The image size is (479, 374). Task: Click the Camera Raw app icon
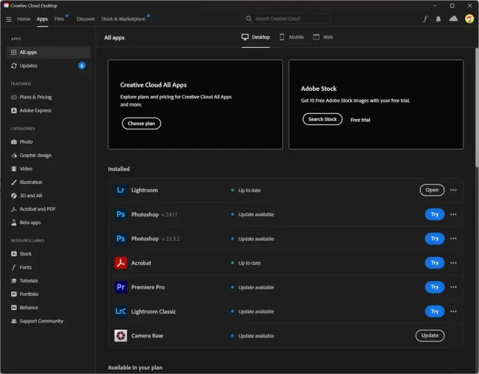(x=120, y=335)
